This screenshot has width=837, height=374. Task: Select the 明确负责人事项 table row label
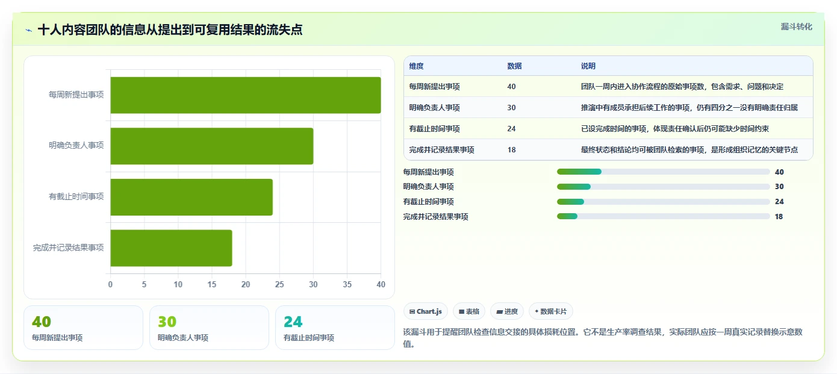tap(435, 108)
